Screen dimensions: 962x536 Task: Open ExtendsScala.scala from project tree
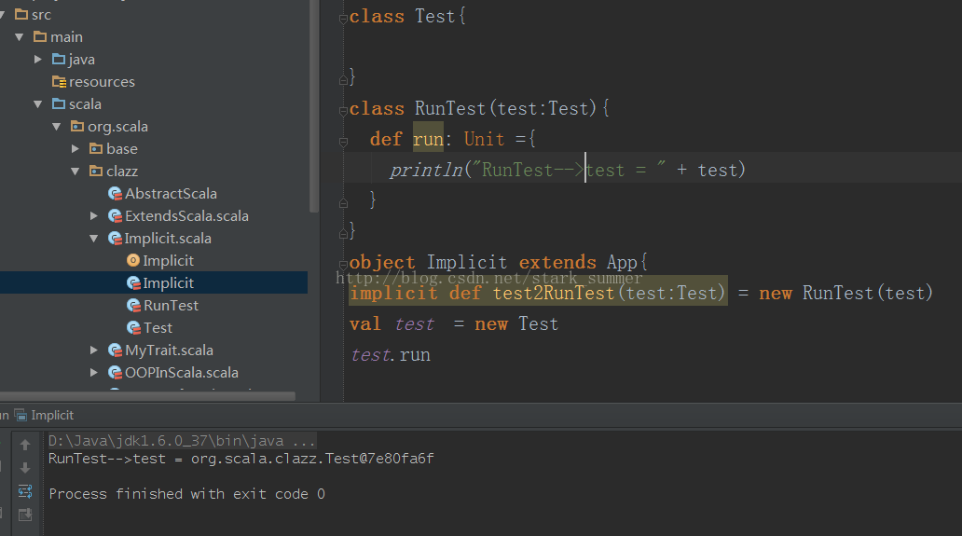(x=186, y=216)
